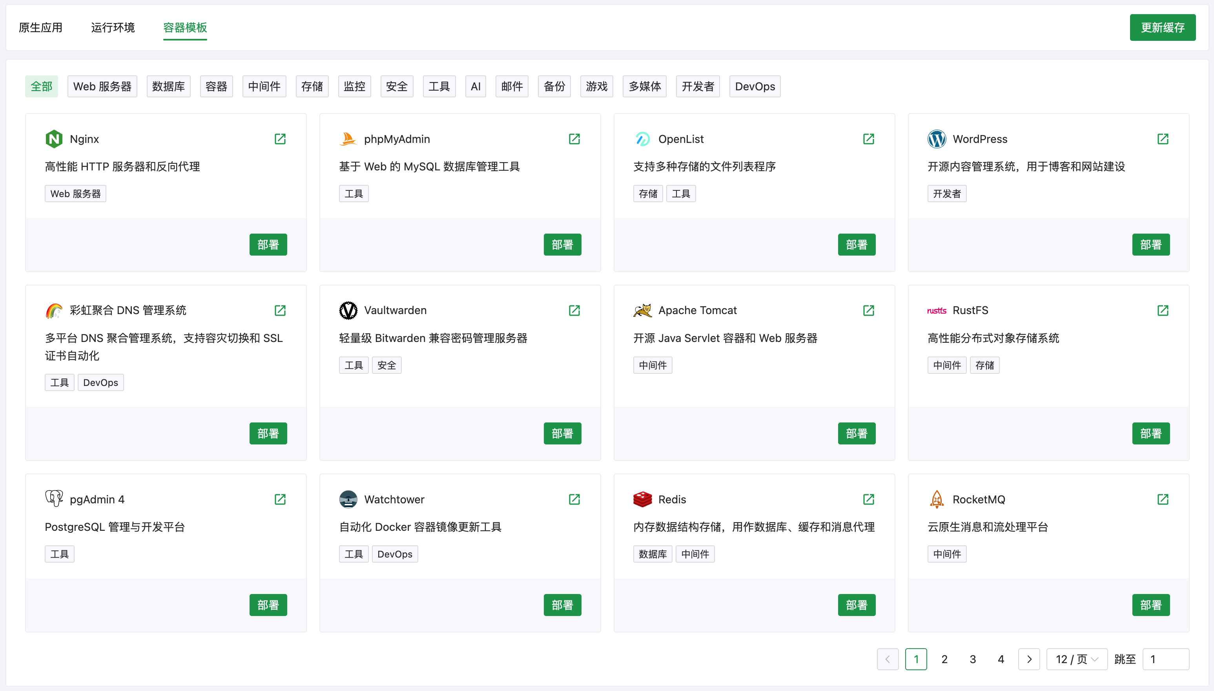Viewport: 1214px width, 691px height.
Task: Open the 12/页 page size dropdown
Action: click(1077, 659)
